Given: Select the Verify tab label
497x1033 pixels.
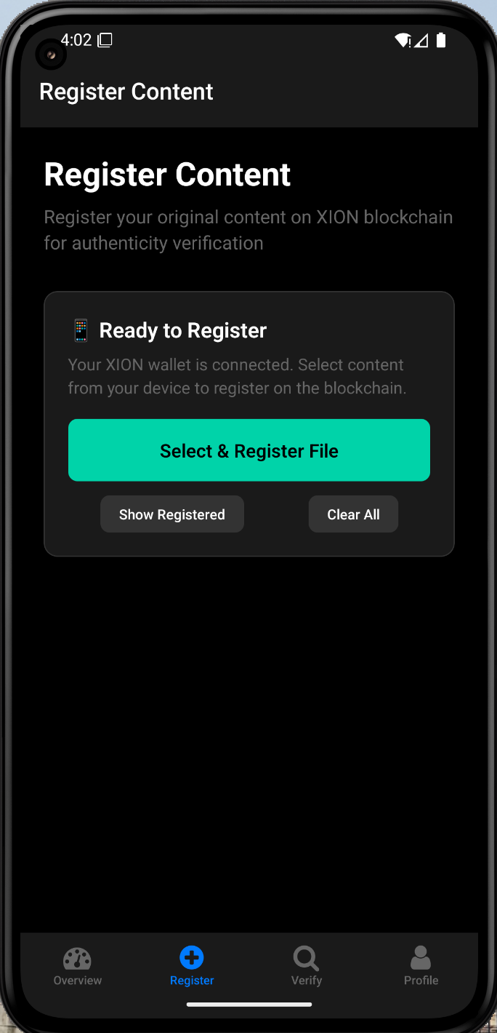Looking at the screenshot, I should 307,981.
